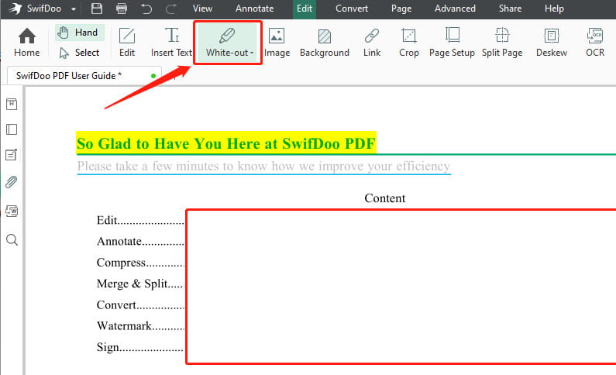Screen dimensions: 616x375
Task: Jump to the Compress contents entry
Action: (140, 263)
